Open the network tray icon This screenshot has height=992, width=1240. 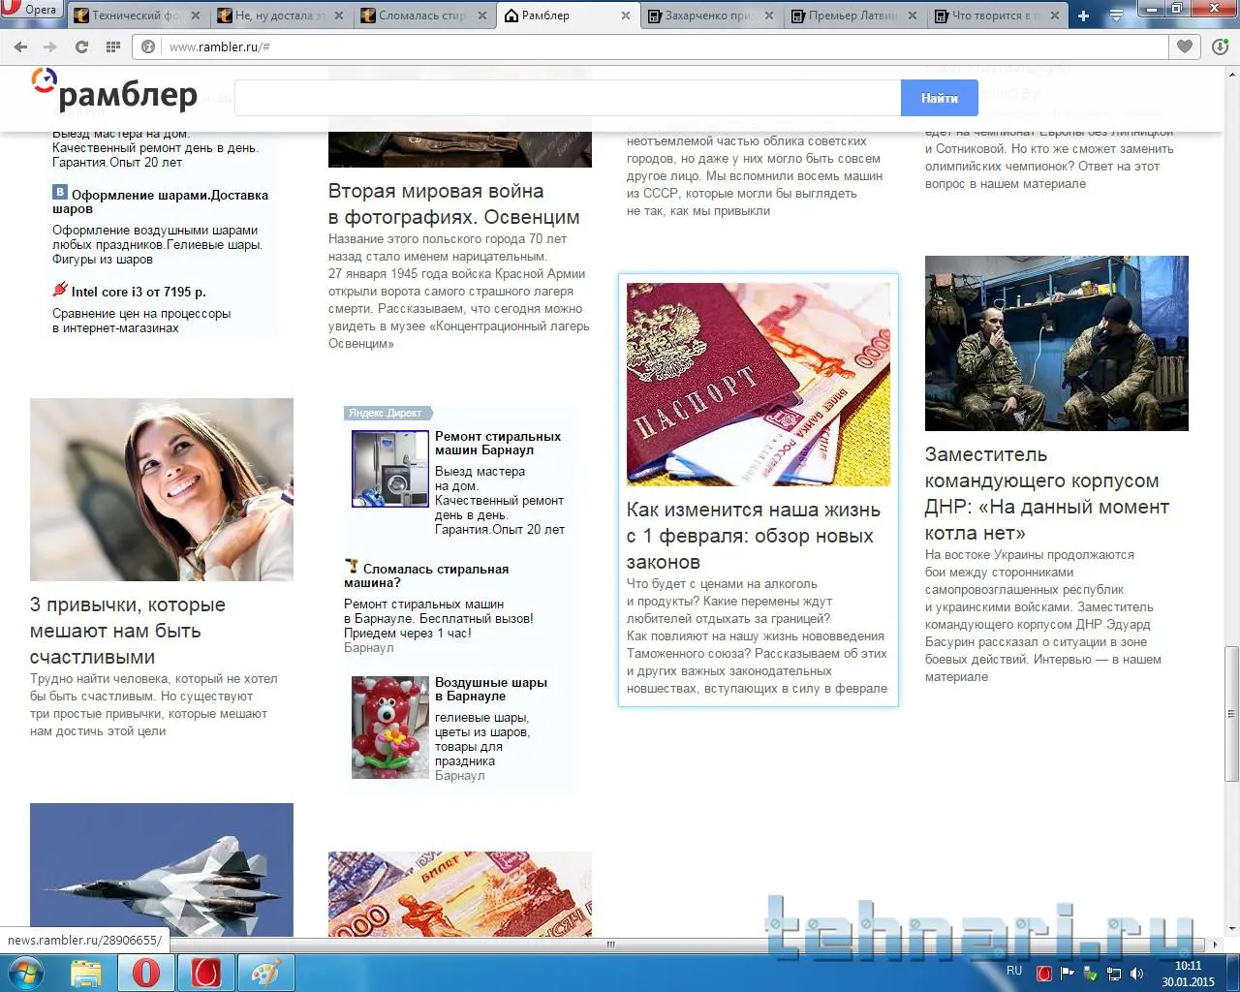pyautogui.click(x=1114, y=974)
